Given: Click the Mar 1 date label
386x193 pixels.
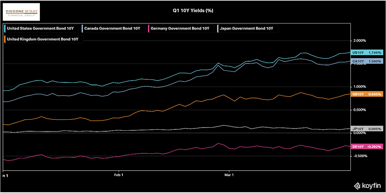Looking at the screenshot, I should tap(229, 175).
